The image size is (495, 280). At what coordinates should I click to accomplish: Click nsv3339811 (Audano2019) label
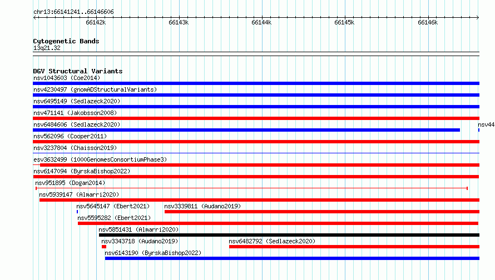tap(202, 206)
